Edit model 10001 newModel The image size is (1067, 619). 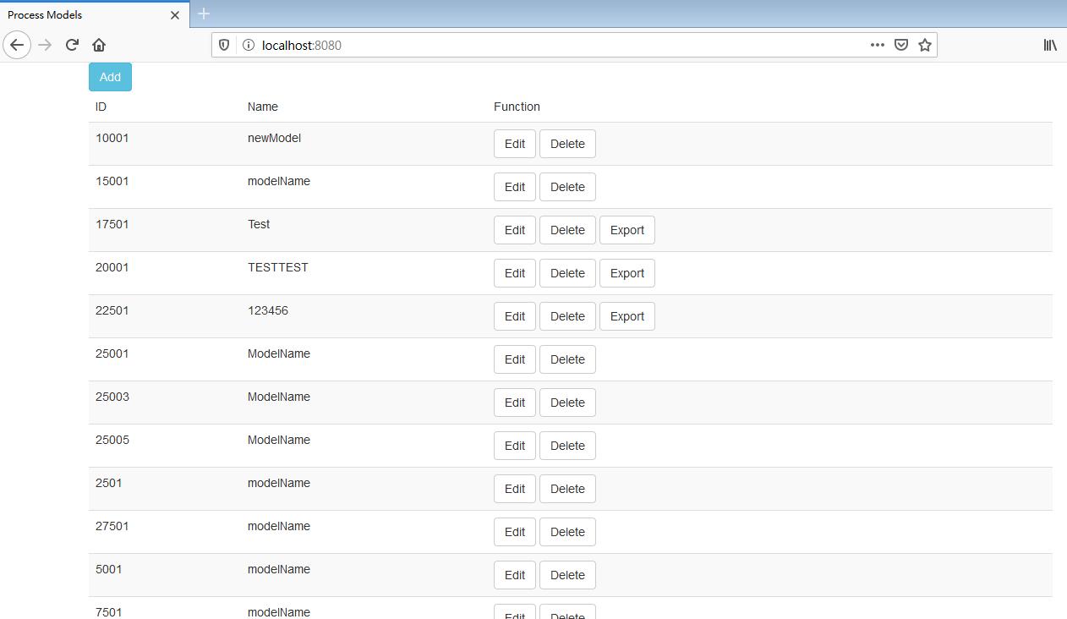click(515, 144)
